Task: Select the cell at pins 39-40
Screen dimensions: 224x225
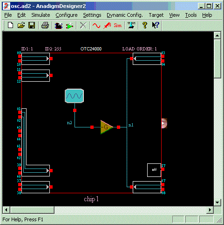Action: pyautogui.click(x=37, y=171)
